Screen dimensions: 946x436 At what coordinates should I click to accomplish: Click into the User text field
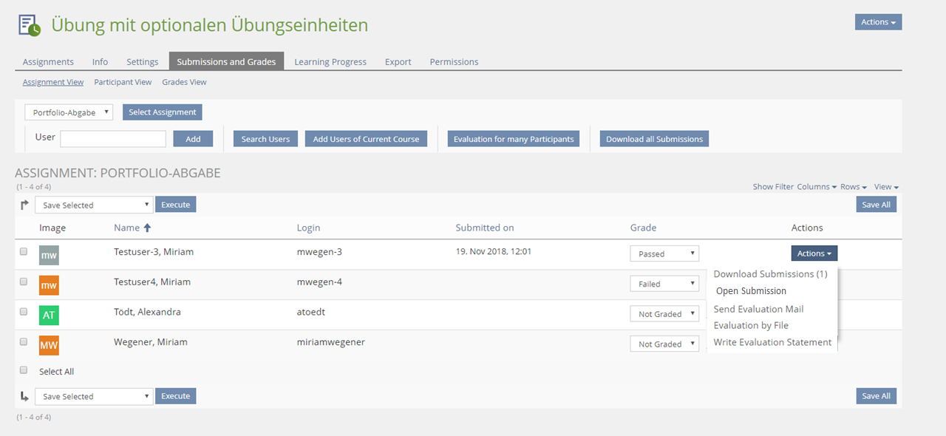113,139
